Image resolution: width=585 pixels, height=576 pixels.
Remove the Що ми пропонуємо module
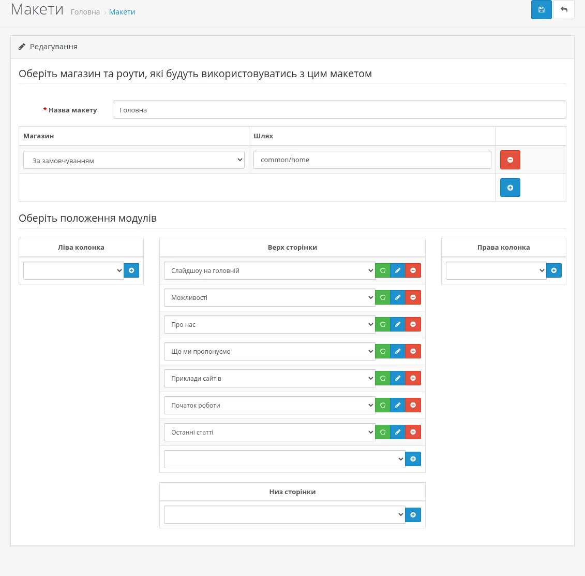[x=413, y=351]
